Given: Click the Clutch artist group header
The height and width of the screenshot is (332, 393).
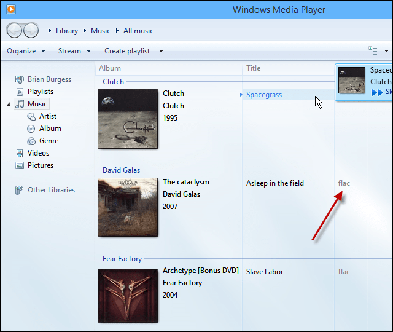Looking at the screenshot, I should 113,82.
